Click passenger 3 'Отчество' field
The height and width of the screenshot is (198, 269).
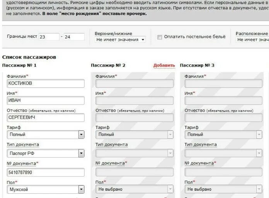coord(223,117)
